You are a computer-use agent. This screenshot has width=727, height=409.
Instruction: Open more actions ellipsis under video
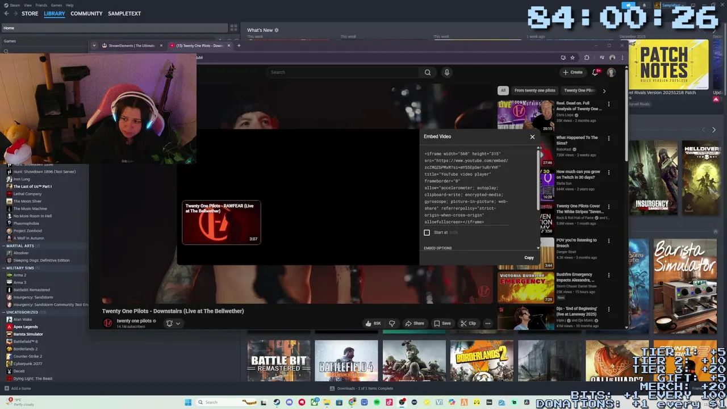click(487, 323)
